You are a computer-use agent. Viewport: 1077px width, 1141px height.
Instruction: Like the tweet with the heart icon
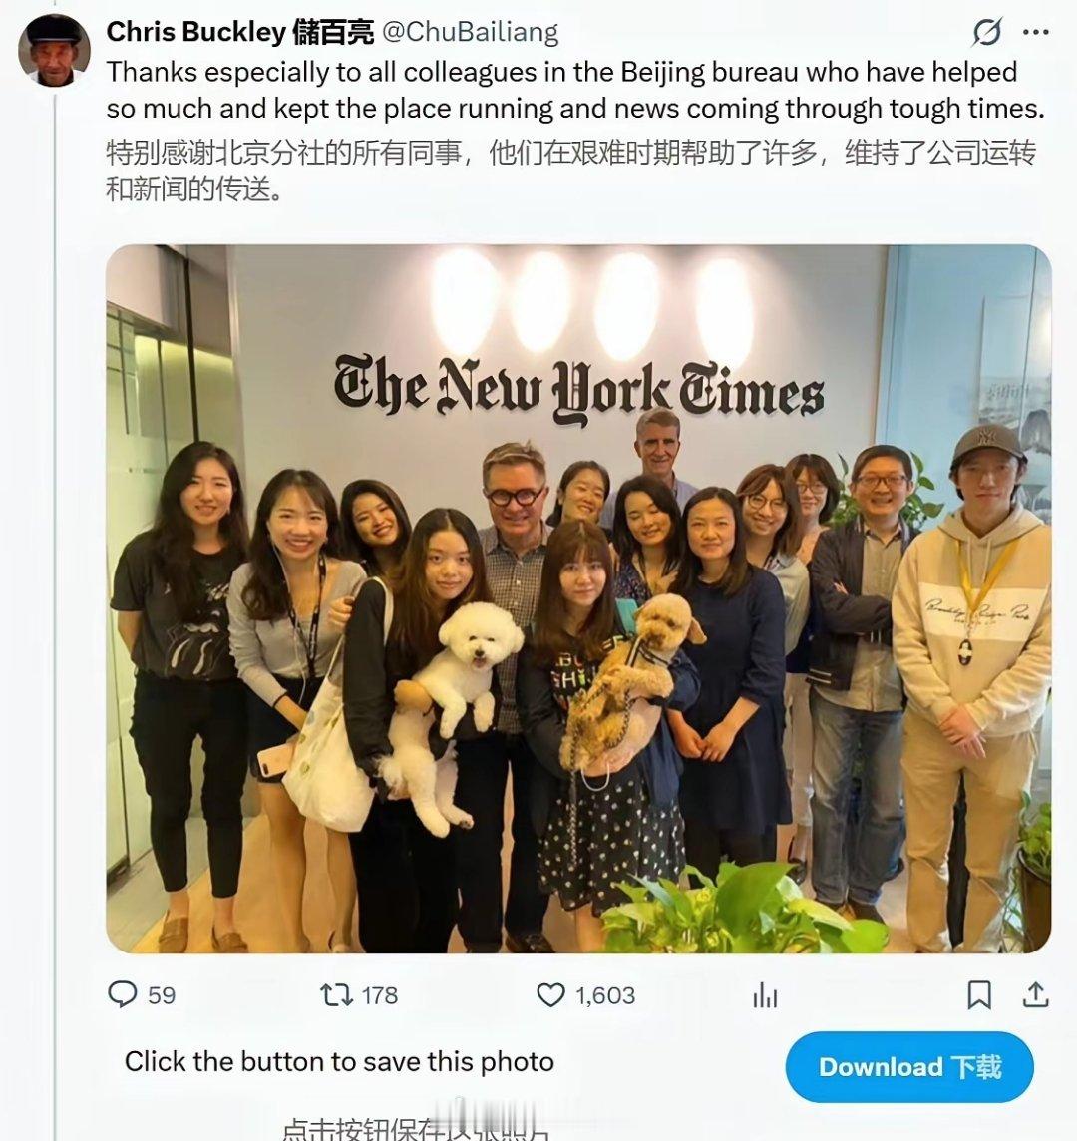[550, 994]
